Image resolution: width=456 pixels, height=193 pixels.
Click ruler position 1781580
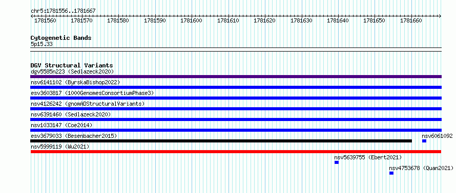[118, 20]
